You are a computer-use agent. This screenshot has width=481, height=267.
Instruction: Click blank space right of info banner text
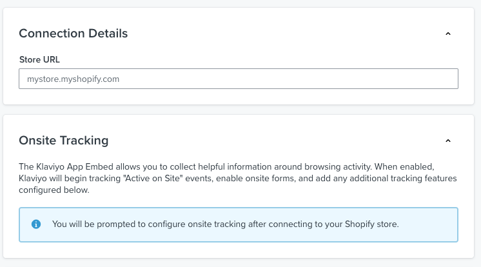[x=428, y=224]
